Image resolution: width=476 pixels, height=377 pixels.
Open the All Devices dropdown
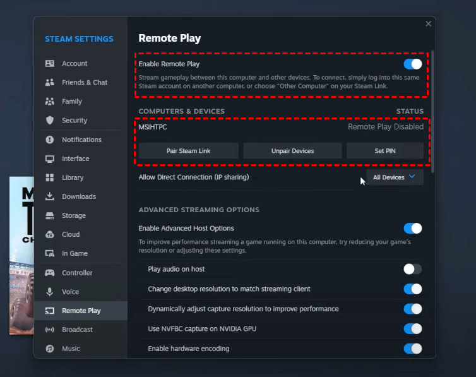click(395, 177)
